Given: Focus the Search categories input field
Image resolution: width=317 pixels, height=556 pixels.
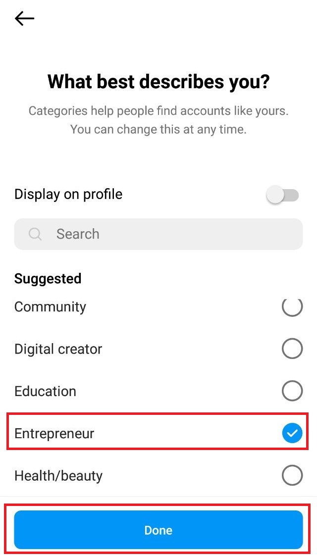Looking at the screenshot, I should (168, 234).
